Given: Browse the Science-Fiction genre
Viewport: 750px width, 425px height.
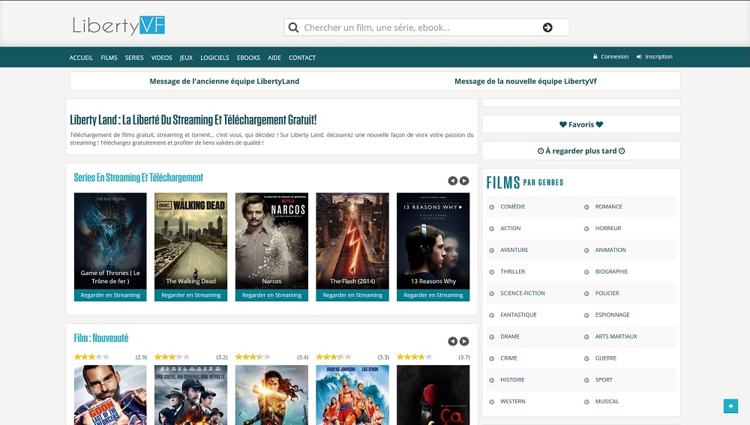Looking at the screenshot, I should [522, 293].
